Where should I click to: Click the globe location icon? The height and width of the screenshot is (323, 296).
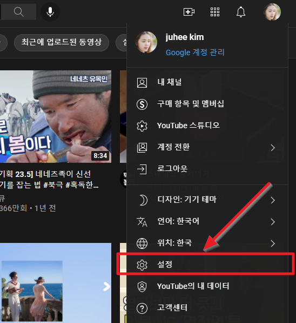click(142, 243)
